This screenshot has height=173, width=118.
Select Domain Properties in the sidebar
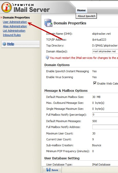16,17
